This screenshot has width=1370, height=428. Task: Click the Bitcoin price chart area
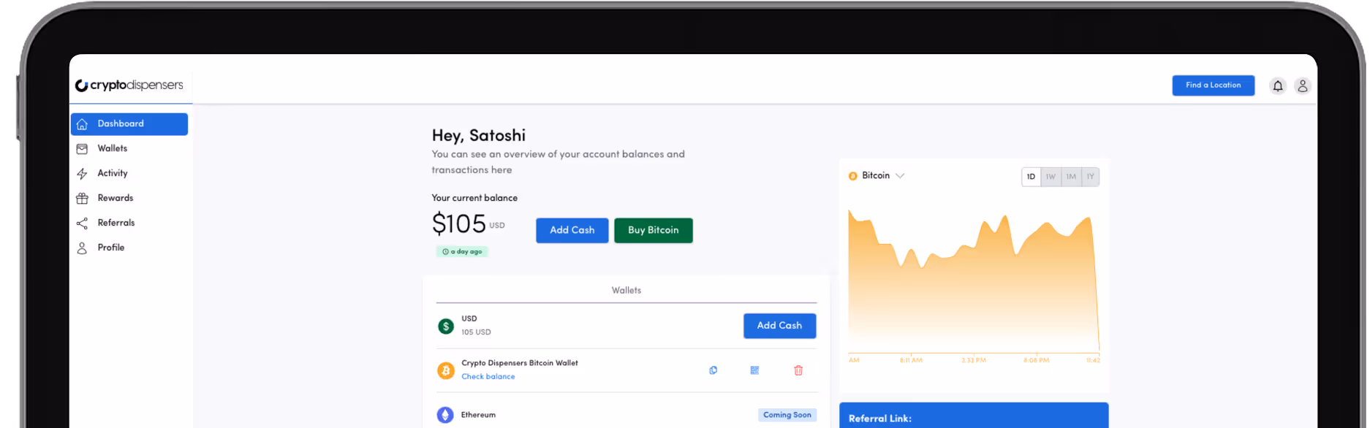click(974, 281)
